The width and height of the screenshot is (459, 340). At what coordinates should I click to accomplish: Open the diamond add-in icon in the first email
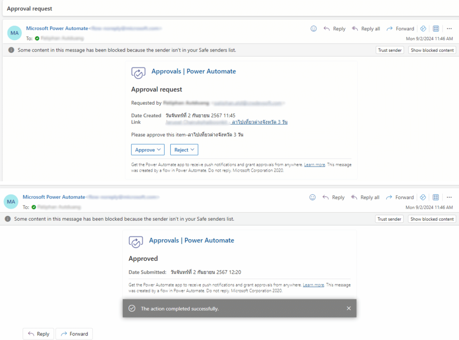tap(423, 28)
